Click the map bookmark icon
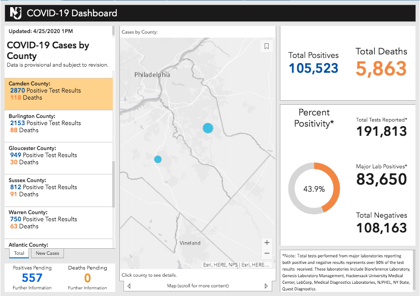The width and height of the screenshot is (420, 296). click(266, 46)
